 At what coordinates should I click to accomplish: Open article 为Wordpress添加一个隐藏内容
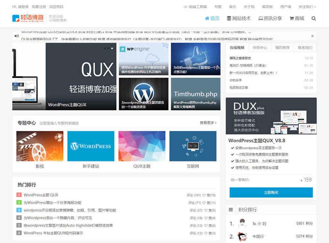[58, 218]
